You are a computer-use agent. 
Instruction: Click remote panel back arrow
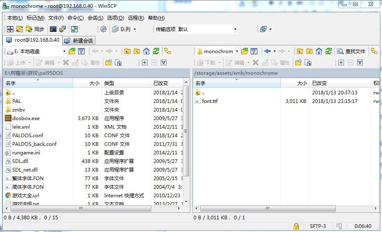pos(267,51)
